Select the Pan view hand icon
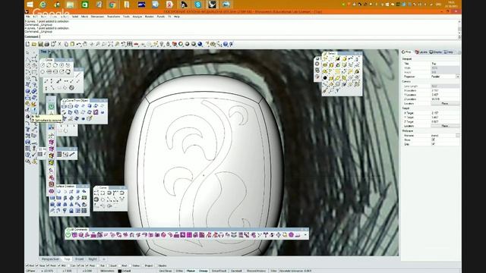Viewport: 486px width, 273px height. tap(85, 44)
